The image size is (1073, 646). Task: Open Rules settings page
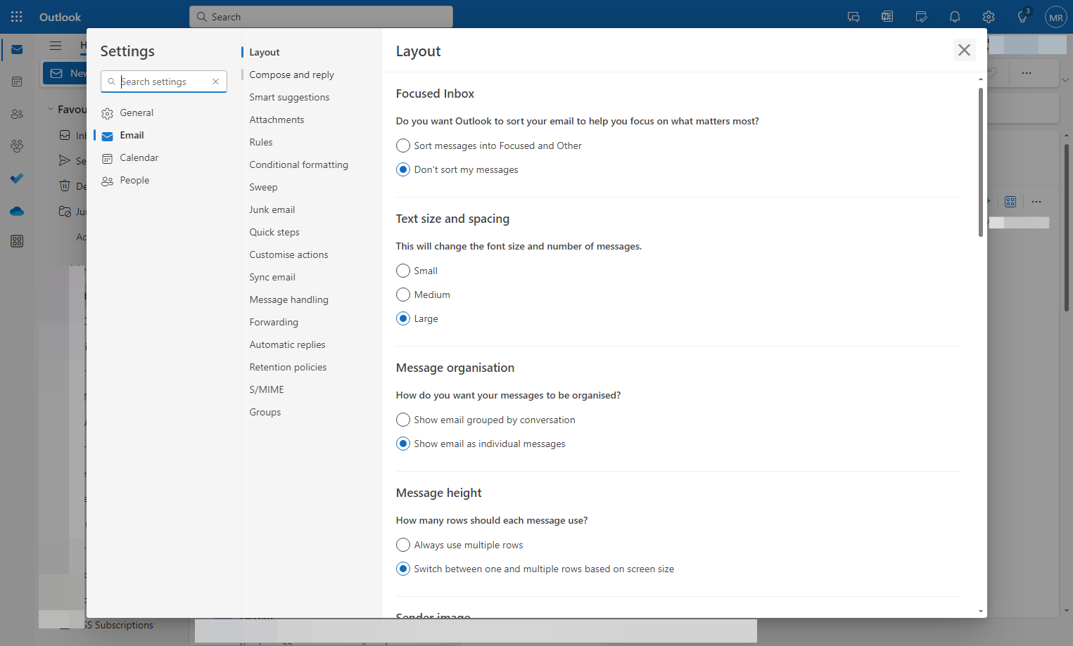(261, 142)
